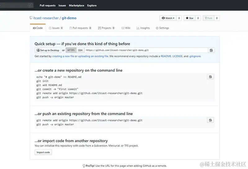
Task: Copy the push existing repository commands
Action: coord(210,120)
